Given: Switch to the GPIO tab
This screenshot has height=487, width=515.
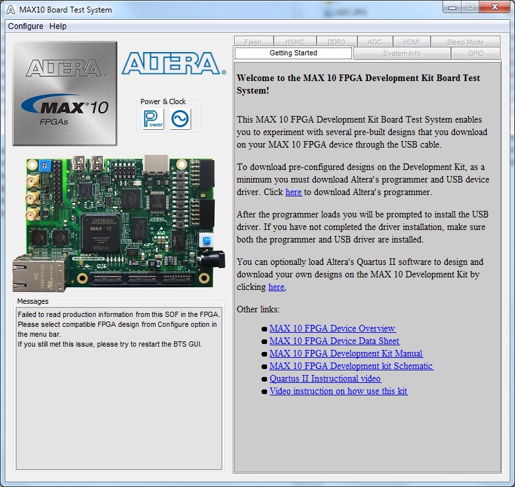Looking at the screenshot, I should [x=476, y=53].
